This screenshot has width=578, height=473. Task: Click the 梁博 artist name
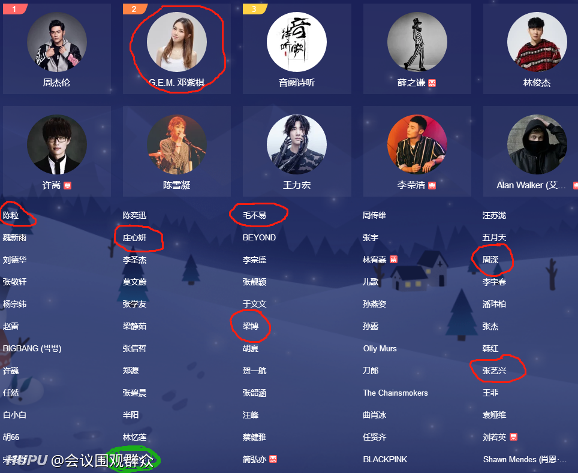(251, 326)
